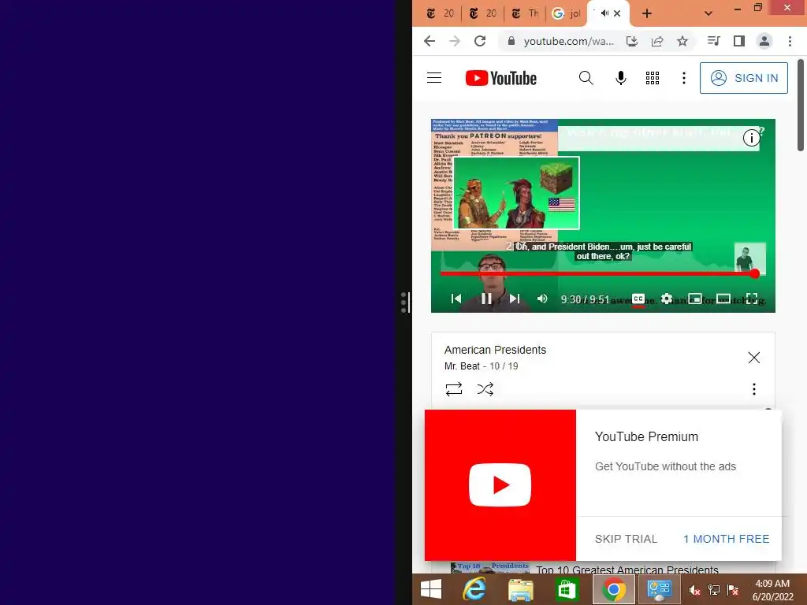Image resolution: width=807 pixels, height=605 pixels.
Task: Expand the tab search chevron
Action: coord(708,14)
